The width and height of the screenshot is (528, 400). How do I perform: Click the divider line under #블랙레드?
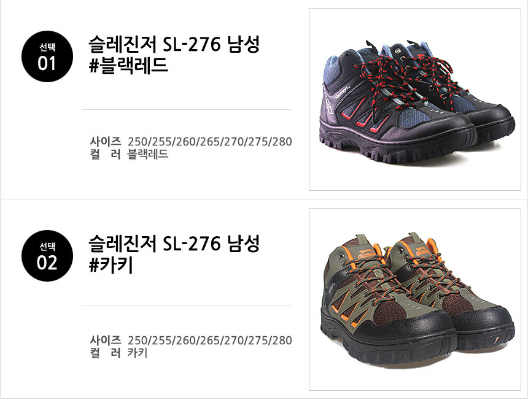pyautogui.click(x=187, y=109)
